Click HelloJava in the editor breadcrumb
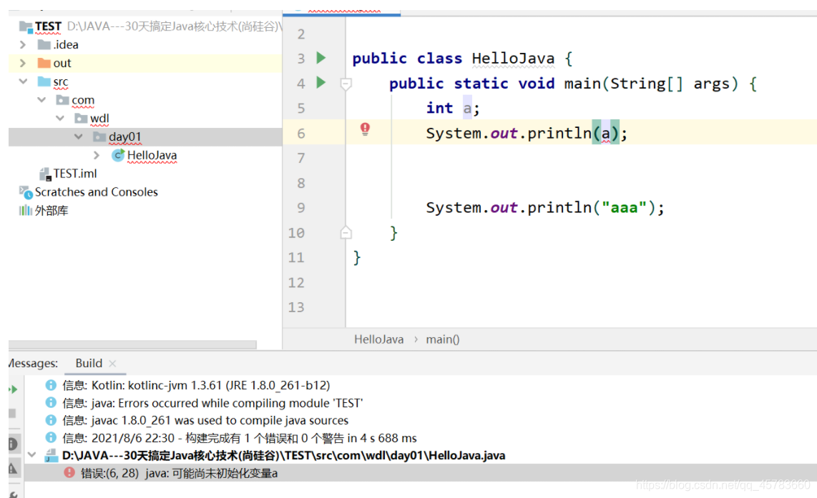The image size is (817, 498). (x=378, y=339)
